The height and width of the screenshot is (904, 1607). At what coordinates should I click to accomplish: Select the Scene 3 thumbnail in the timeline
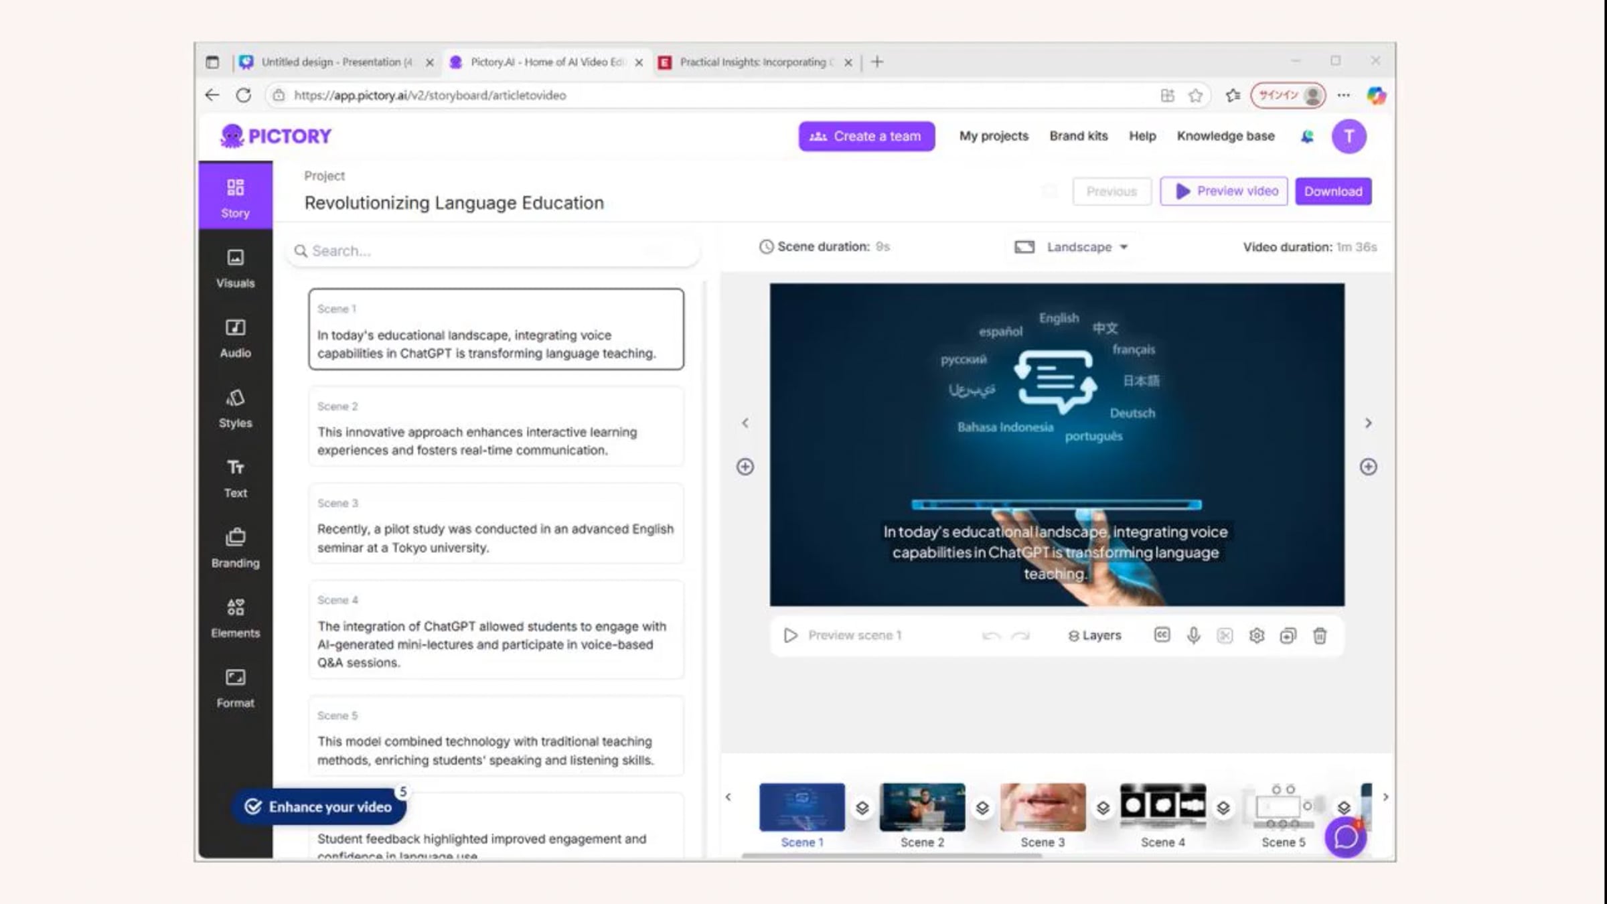(x=1042, y=807)
